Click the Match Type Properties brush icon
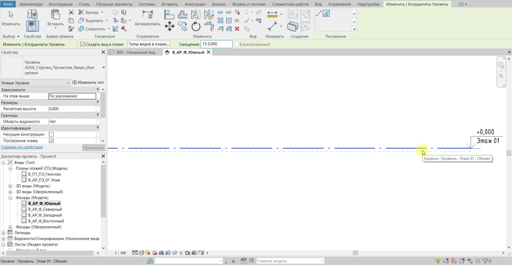This screenshot has height=265, width=512. (71, 28)
